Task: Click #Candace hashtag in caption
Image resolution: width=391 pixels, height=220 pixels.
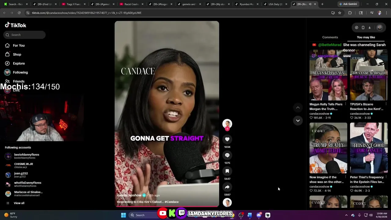Action: pyautogui.click(x=172, y=202)
